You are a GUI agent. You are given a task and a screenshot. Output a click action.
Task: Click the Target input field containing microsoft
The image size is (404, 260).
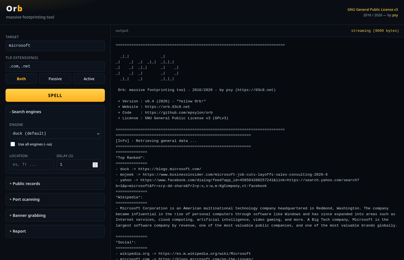(55, 46)
